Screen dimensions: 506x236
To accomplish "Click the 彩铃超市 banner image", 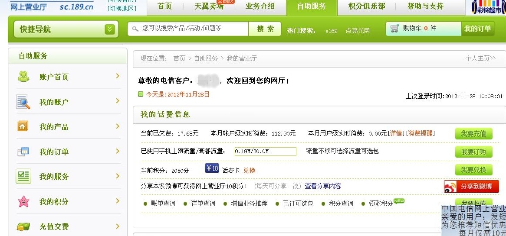I will coord(488,7).
